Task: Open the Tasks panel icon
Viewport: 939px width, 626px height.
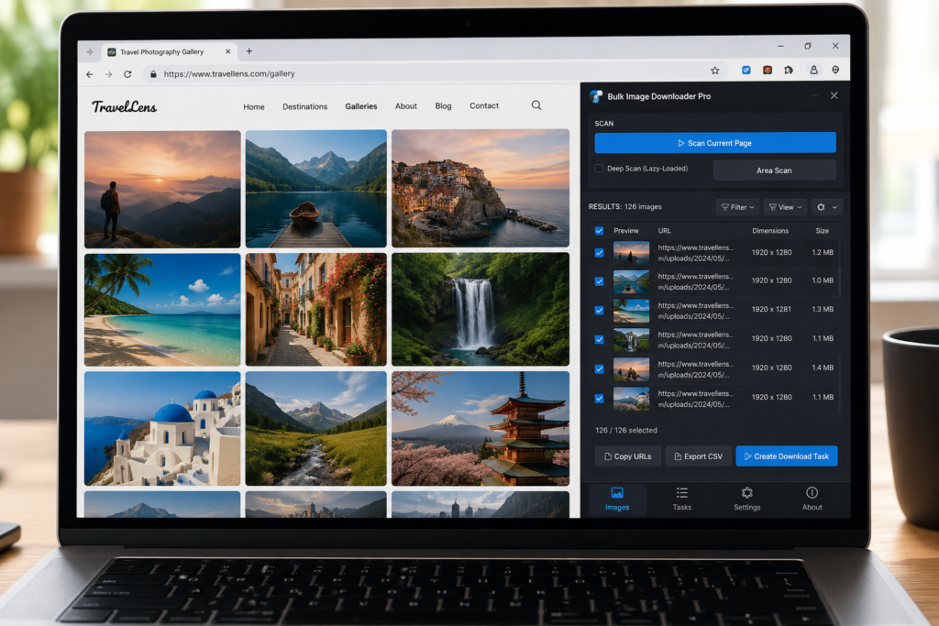Action: [682, 500]
